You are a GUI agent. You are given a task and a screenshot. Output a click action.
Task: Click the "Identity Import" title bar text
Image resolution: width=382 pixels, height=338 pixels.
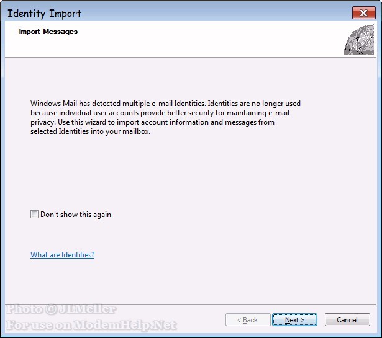click(44, 14)
